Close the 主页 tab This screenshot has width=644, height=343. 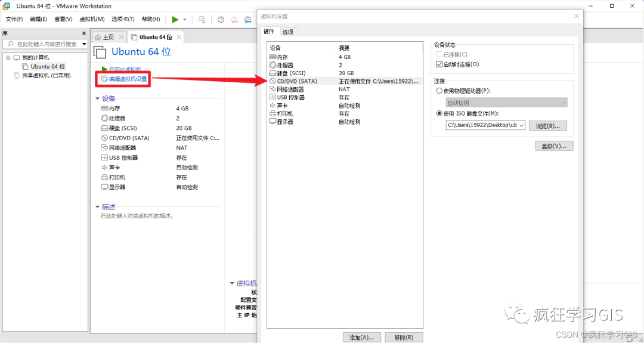(x=120, y=37)
